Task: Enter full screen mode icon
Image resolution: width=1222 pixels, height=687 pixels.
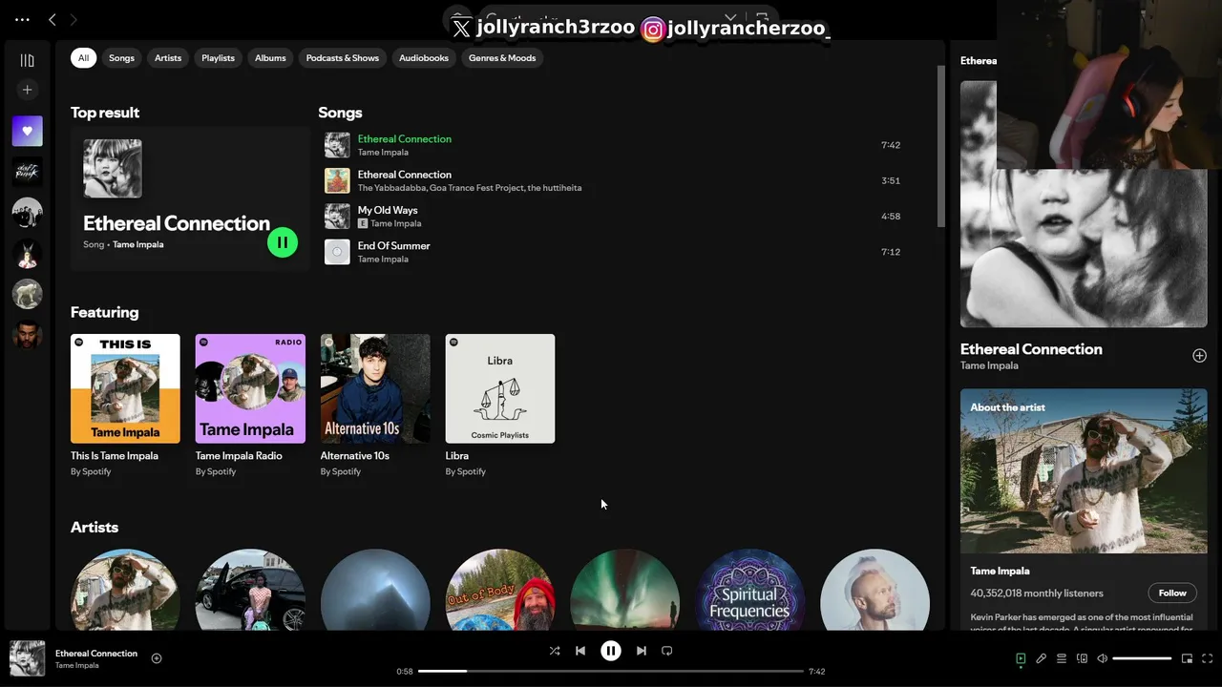Action: [1208, 658]
